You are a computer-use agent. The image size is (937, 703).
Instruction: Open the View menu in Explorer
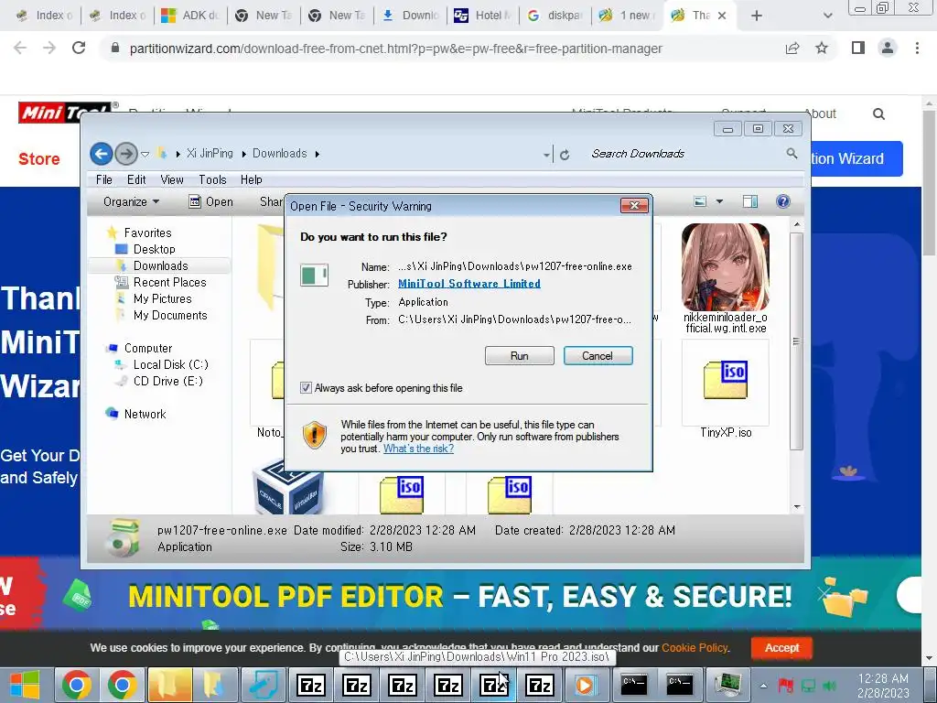tap(171, 179)
